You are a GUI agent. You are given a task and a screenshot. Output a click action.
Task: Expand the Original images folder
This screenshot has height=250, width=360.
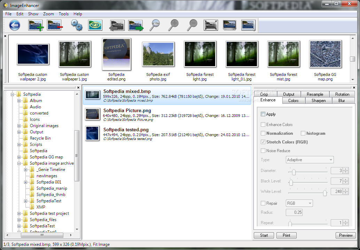(x=19, y=126)
